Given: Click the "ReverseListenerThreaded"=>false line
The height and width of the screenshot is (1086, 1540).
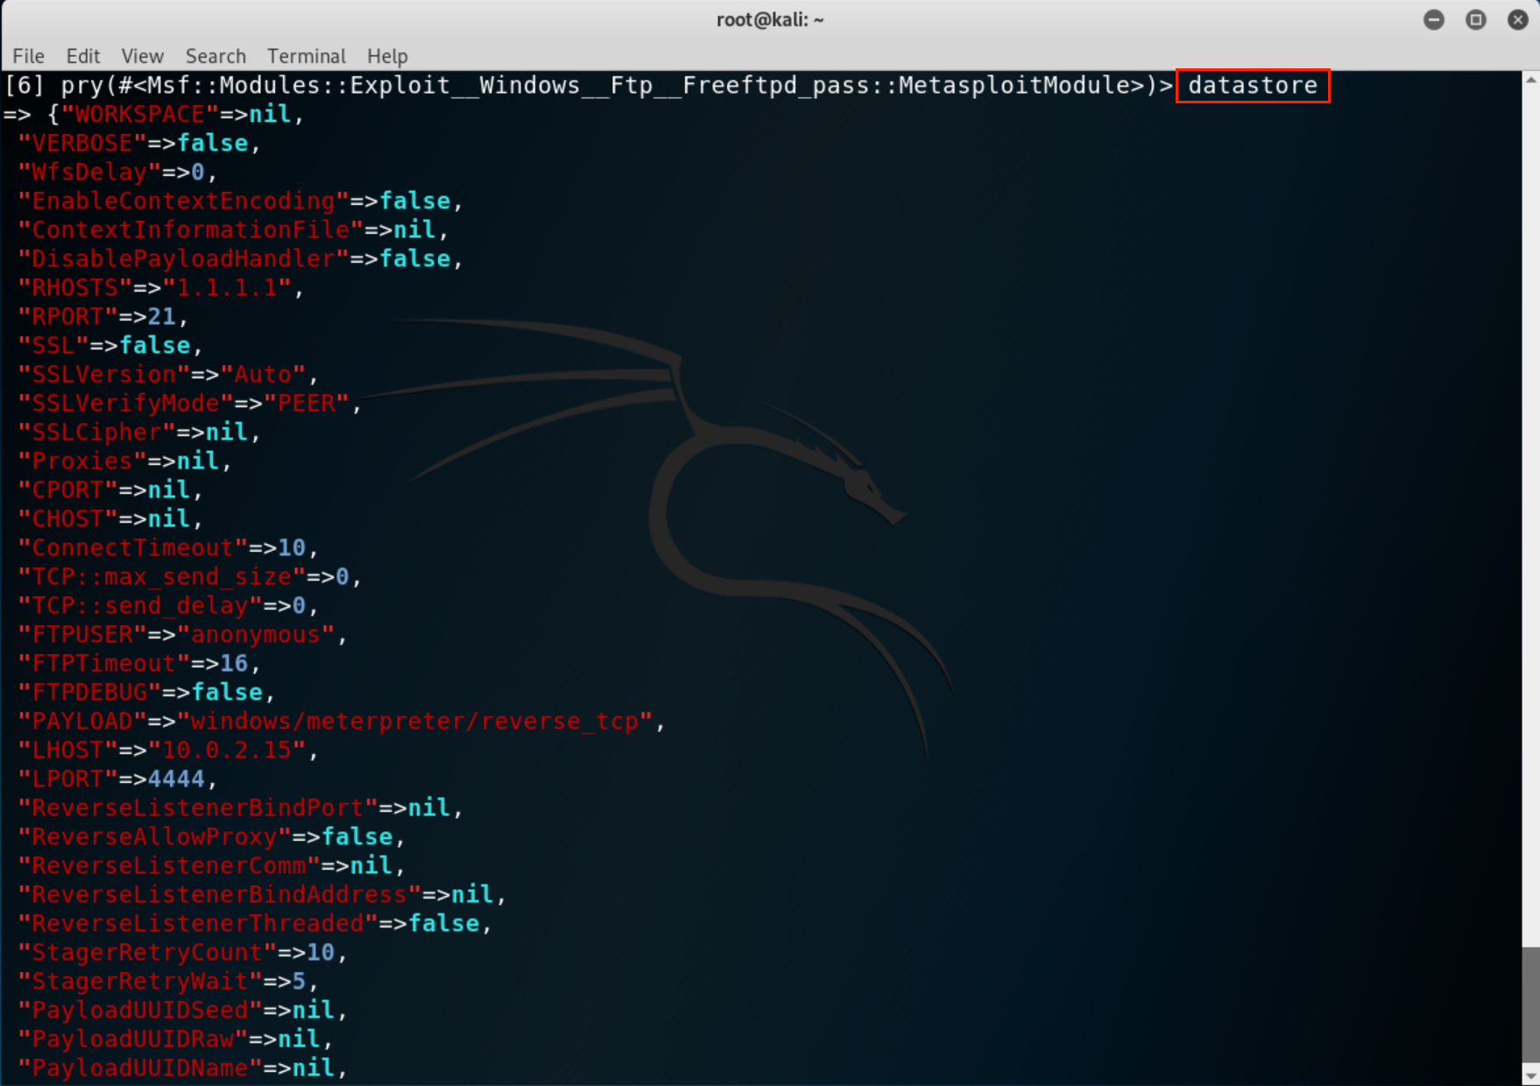Looking at the screenshot, I should click(255, 923).
